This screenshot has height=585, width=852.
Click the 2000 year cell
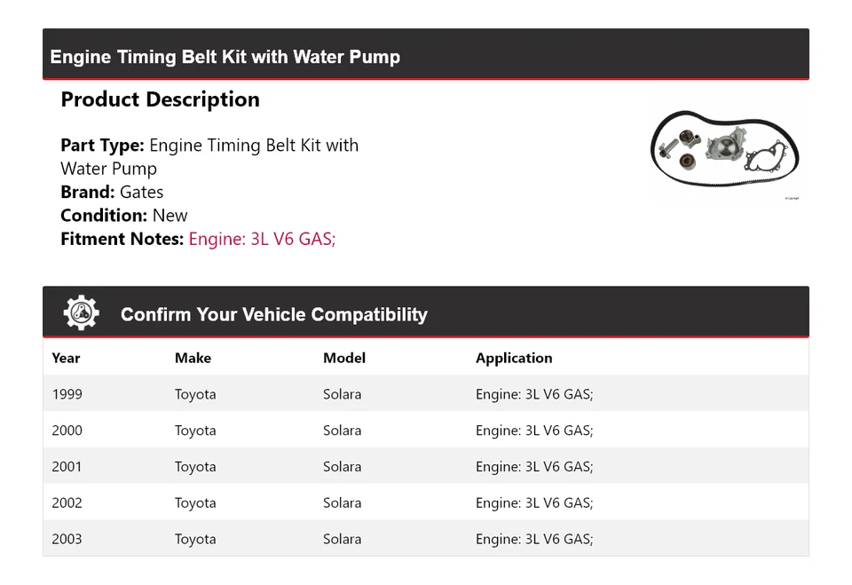[x=67, y=431]
